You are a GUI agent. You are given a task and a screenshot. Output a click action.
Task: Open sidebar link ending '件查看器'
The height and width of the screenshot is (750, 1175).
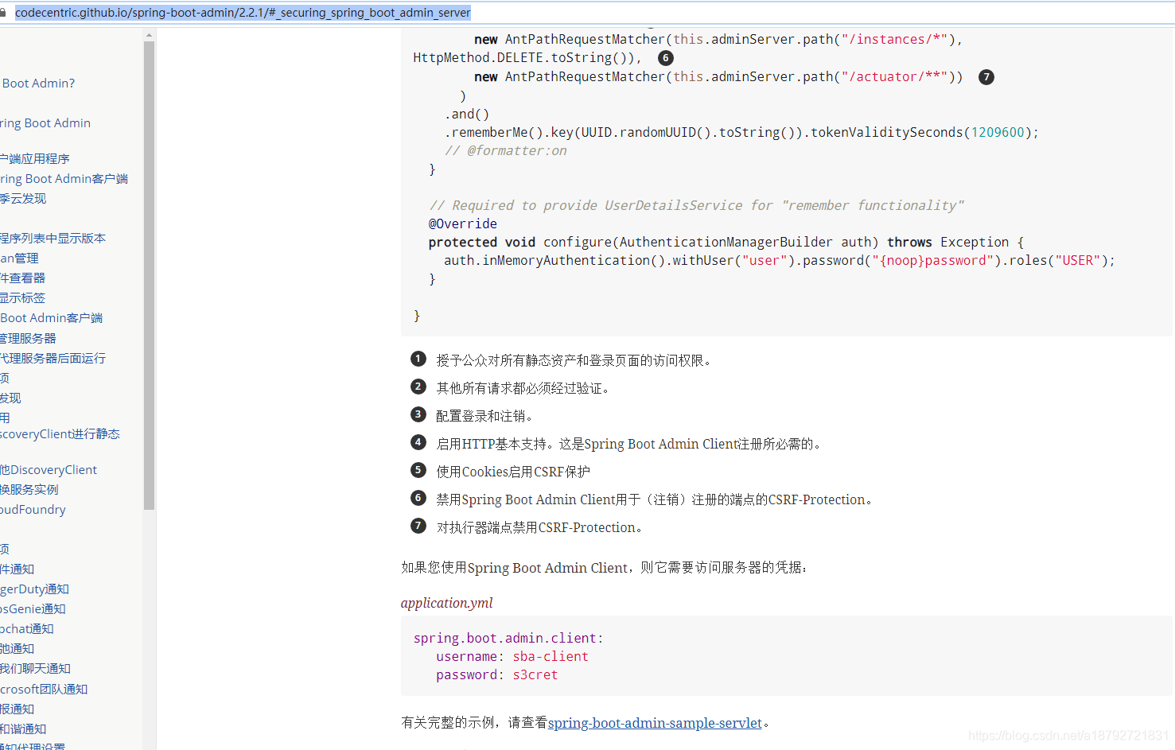[22, 278]
